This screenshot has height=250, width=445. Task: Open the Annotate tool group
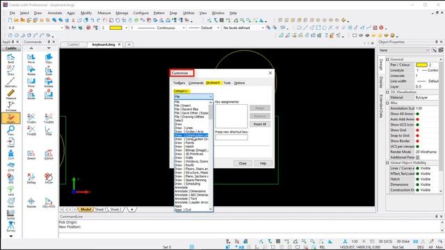click(x=11, y=106)
